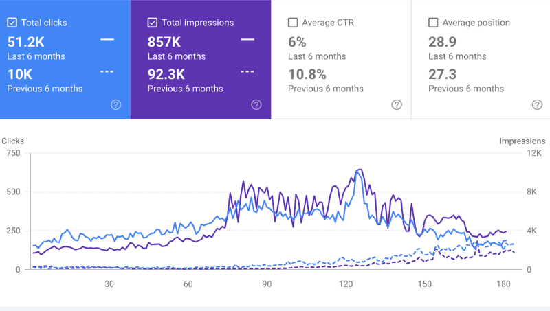Open help icon in Total impressions card
550x311 pixels.
point(256,105)
